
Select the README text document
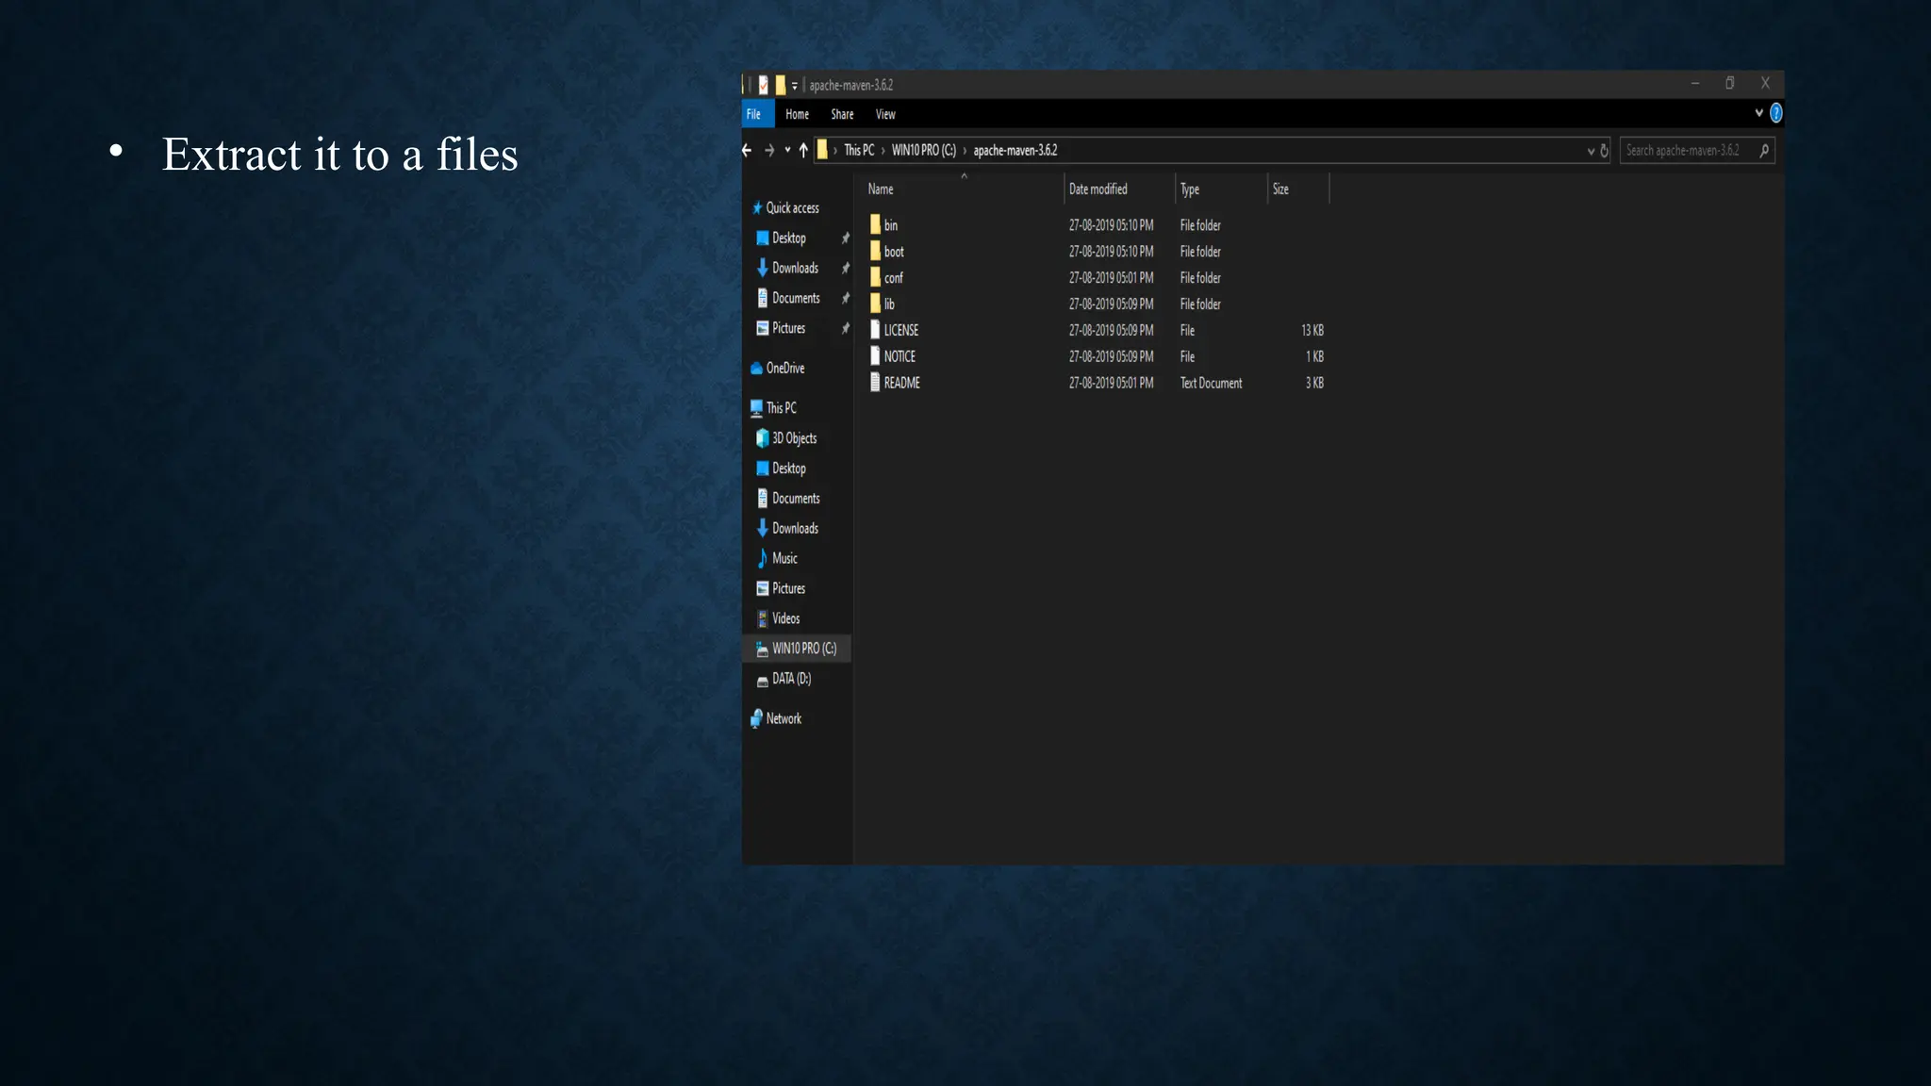901,383
